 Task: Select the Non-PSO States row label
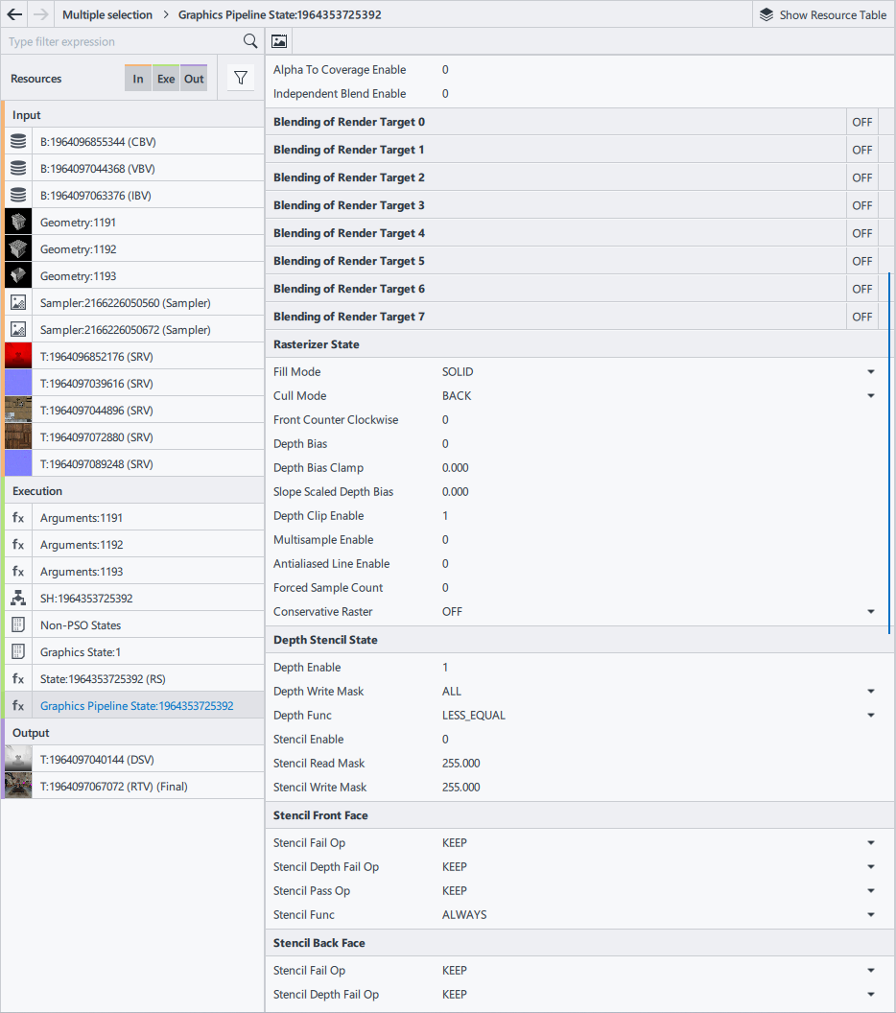click(81, 624)
